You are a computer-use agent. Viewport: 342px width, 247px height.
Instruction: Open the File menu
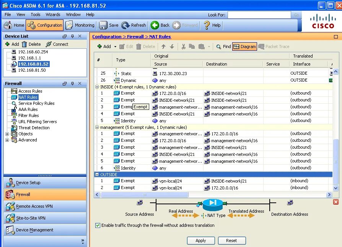point(8,14)
